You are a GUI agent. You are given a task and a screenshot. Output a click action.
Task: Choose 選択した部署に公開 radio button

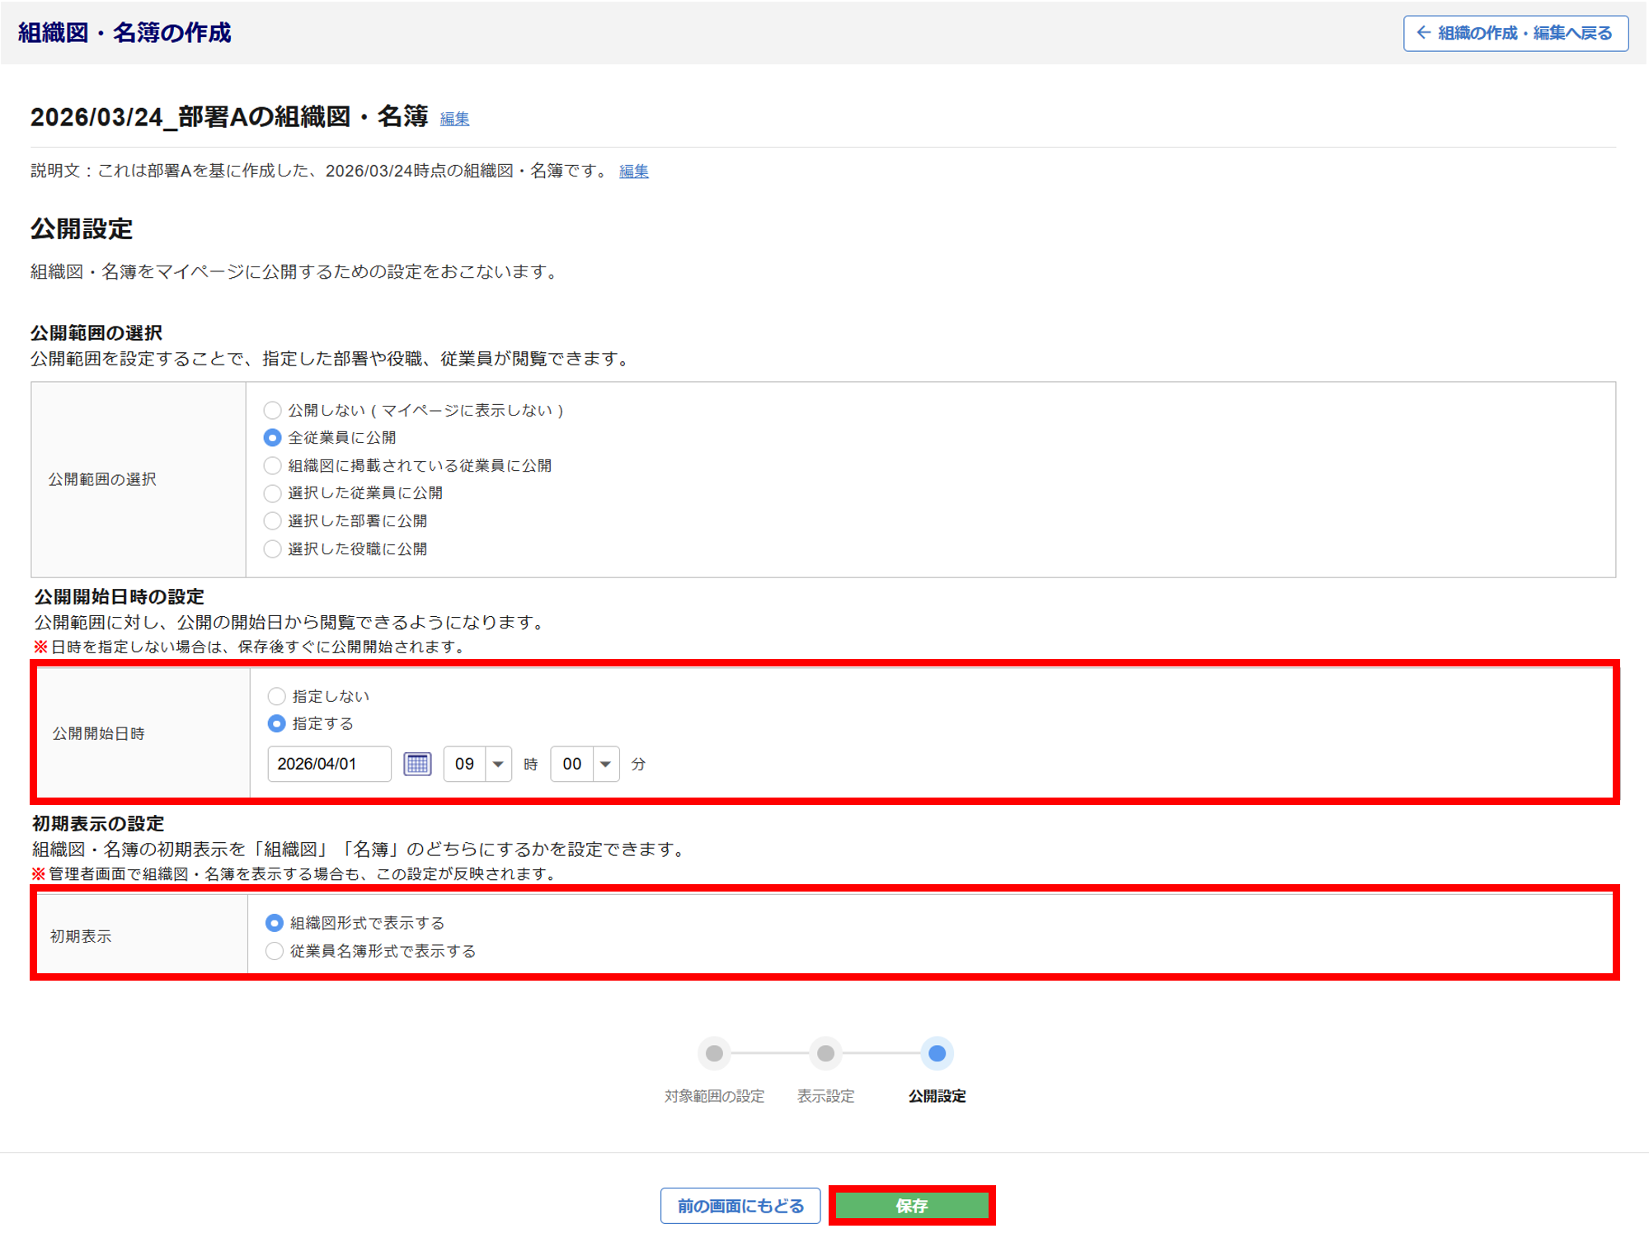tap(272, 520)
